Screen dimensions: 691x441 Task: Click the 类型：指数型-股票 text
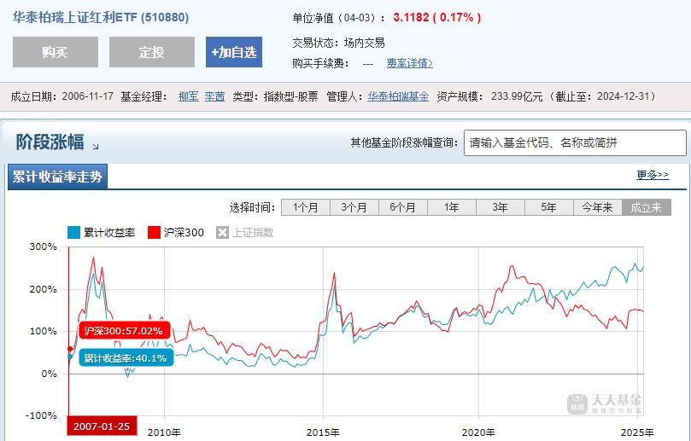275,96
